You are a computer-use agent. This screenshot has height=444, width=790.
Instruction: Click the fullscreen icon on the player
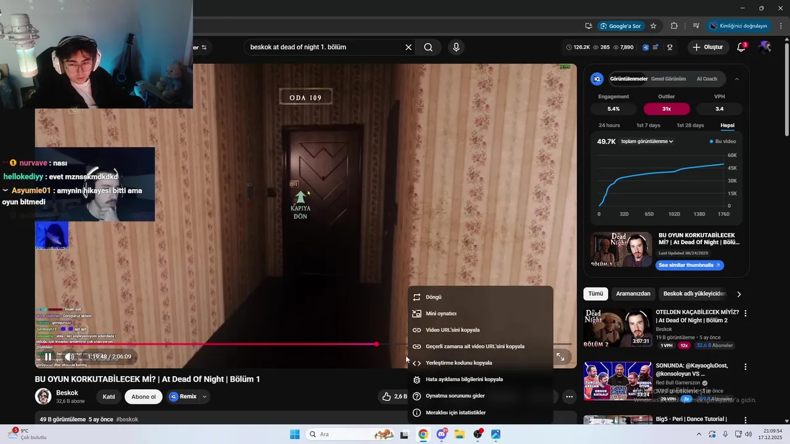560,356
